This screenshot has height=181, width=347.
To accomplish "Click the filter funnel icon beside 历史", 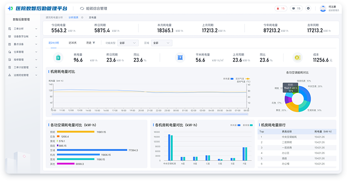I will click(x=94, y=43).
